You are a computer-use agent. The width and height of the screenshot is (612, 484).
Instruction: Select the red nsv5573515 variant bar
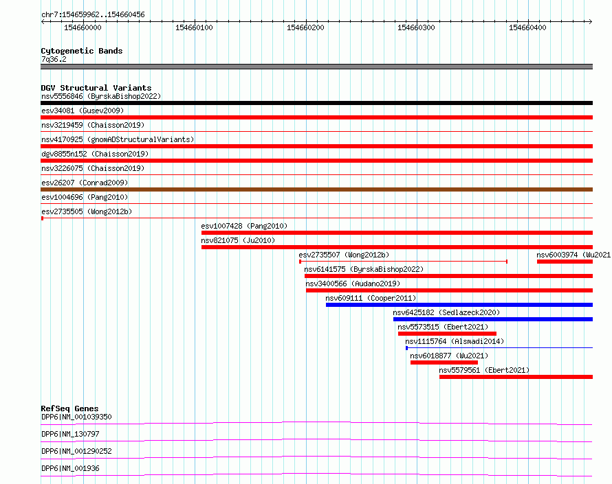(x=447, y=334)
